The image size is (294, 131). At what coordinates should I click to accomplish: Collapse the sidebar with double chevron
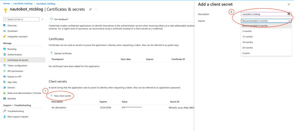pyautogui.click(x=42, y=19)
